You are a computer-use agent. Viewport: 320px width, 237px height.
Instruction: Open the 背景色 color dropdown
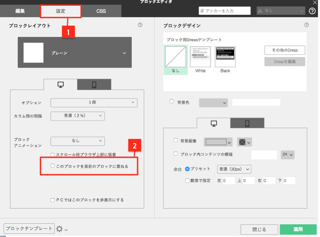click(213, 103)
